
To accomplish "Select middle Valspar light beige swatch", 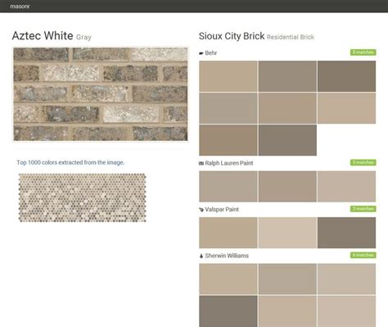I will 287,233.
